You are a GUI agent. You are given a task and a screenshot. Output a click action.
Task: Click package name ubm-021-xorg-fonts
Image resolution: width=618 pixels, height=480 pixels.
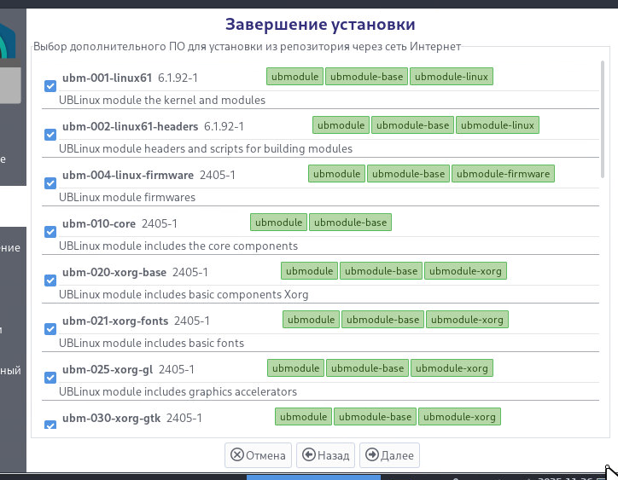(x=115, y=321)
